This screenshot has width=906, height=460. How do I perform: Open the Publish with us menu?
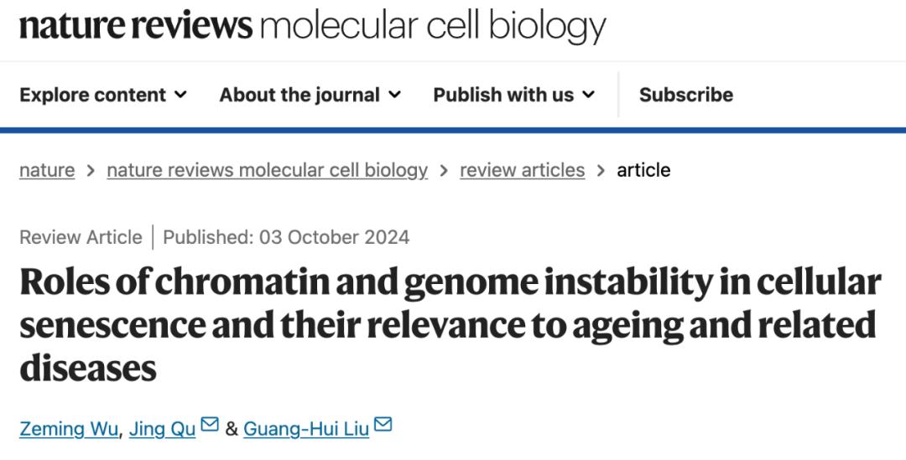point(503,95)
